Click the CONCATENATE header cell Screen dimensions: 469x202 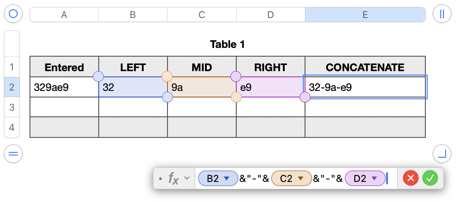tap(365, 67)
